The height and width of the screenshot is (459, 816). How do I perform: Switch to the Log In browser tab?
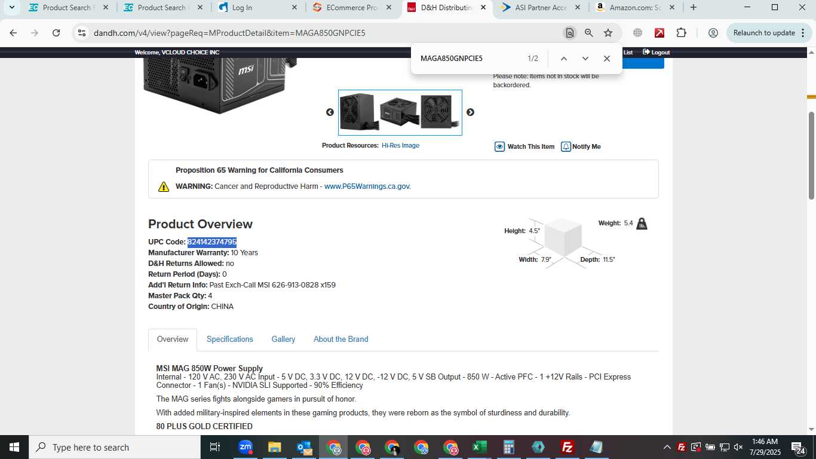click(257, 8)
